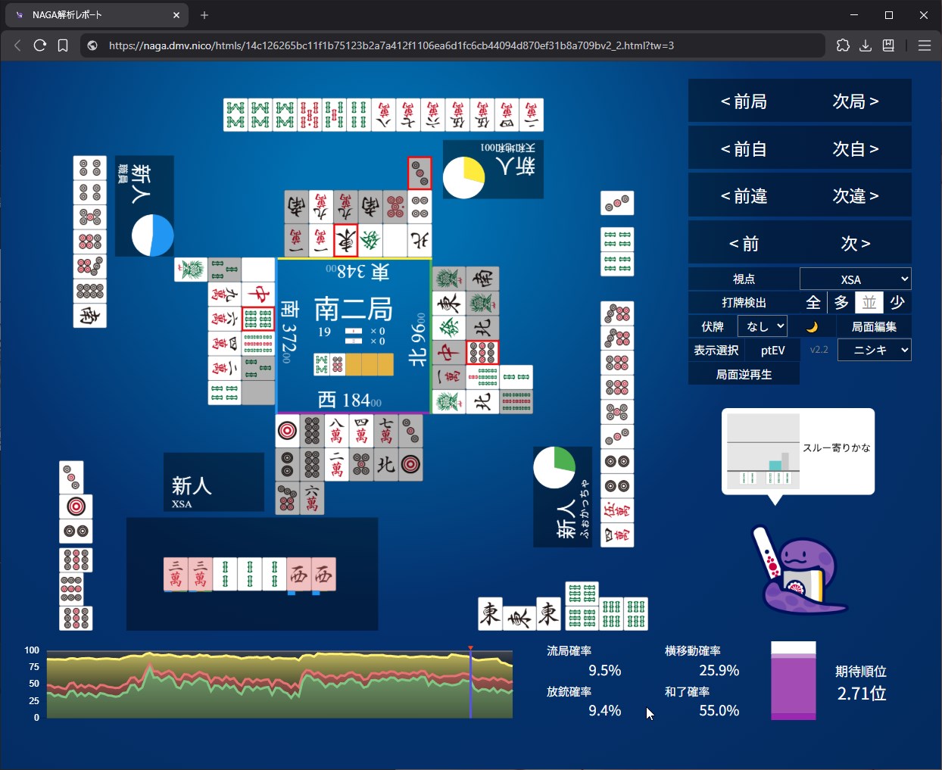
Task: Open the browser extensions puzzle icon
Action: click(x=843, y=45)
